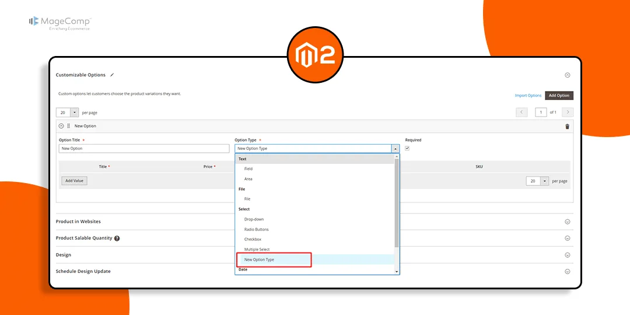
Task: Delete New Option with trash icon
Action: coord(568,126)
